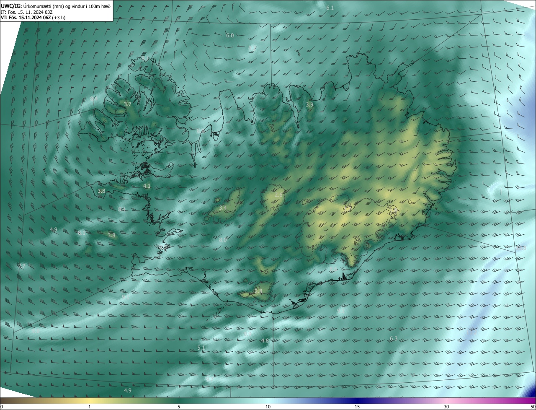Click the '0' tick on the color scale

2,407
